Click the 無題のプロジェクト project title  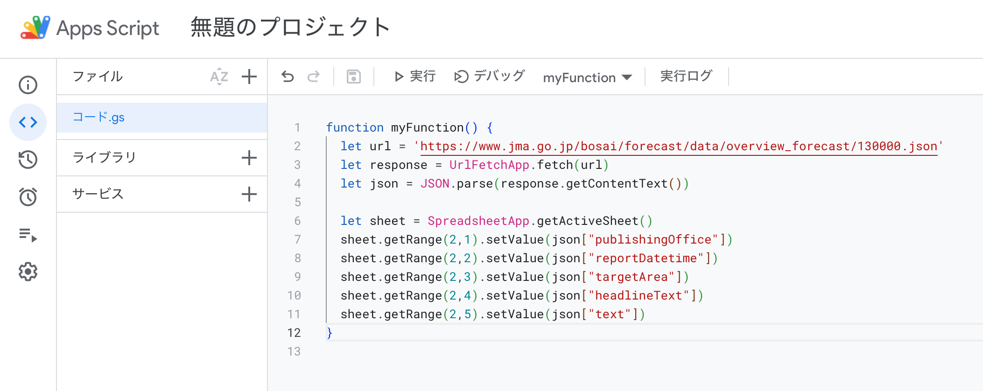coord(290,27)
